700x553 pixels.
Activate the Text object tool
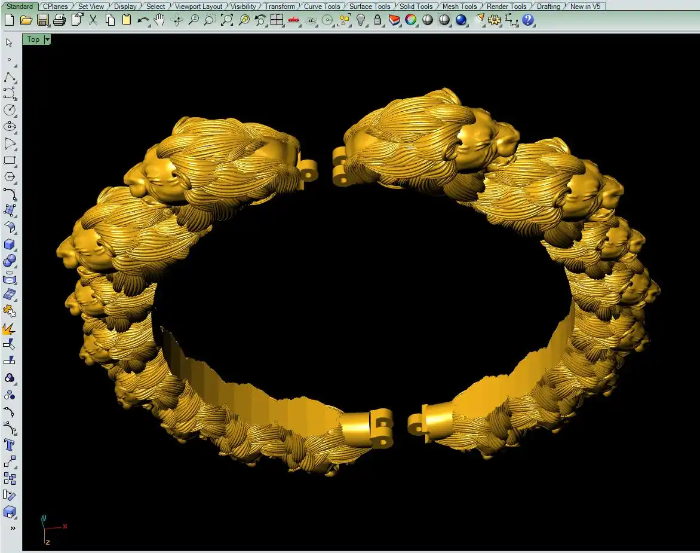[x=9, y=445]
